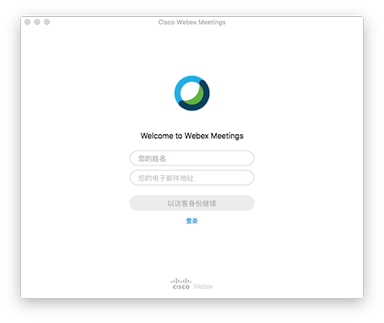Click the word Meetings in the window title
The image size is (384, 323).
[212, 22]
